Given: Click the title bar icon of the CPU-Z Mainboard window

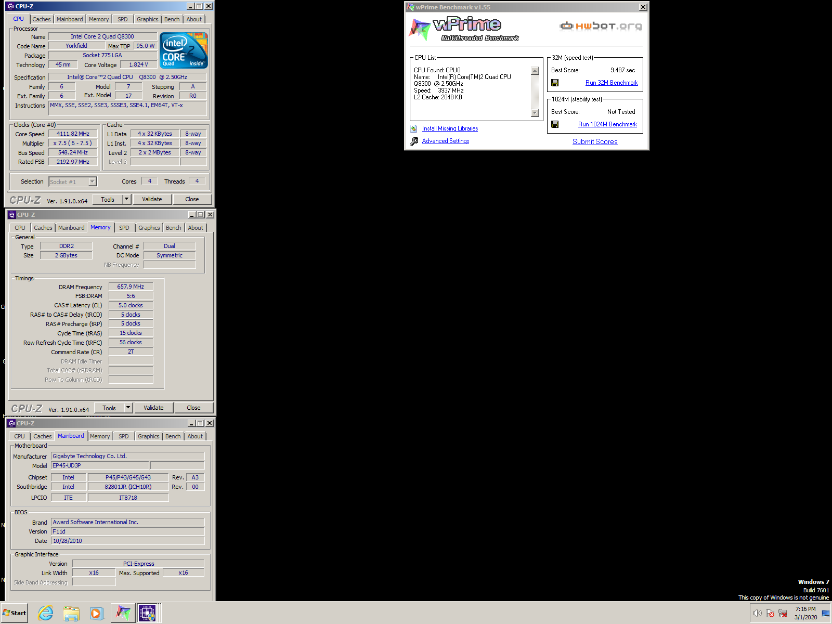Looking at the screenshot, I should (11, 423).
